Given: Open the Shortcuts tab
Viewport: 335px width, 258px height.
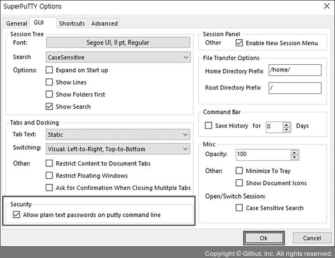Looking at the screenshot, I should pos(72,23).
